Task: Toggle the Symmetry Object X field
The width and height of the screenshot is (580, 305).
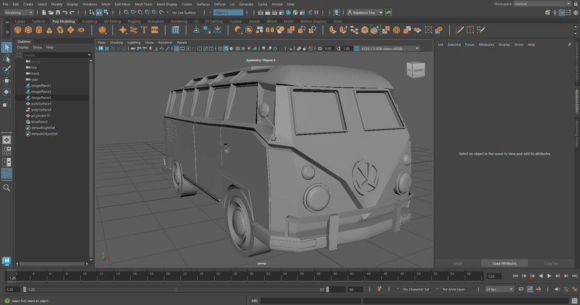Action: 228,12
